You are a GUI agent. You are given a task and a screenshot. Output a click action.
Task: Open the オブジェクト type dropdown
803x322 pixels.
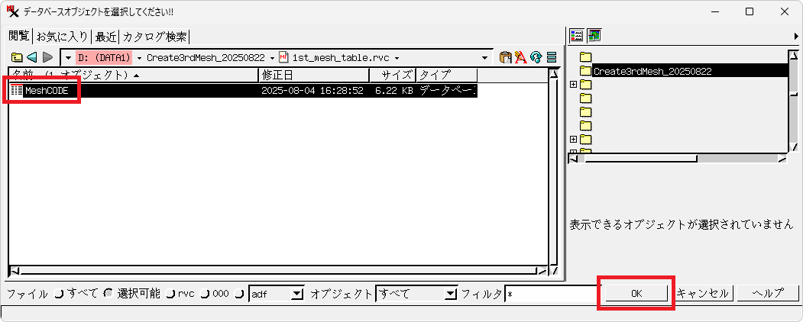pyautogui.click(x=450, y=294)
